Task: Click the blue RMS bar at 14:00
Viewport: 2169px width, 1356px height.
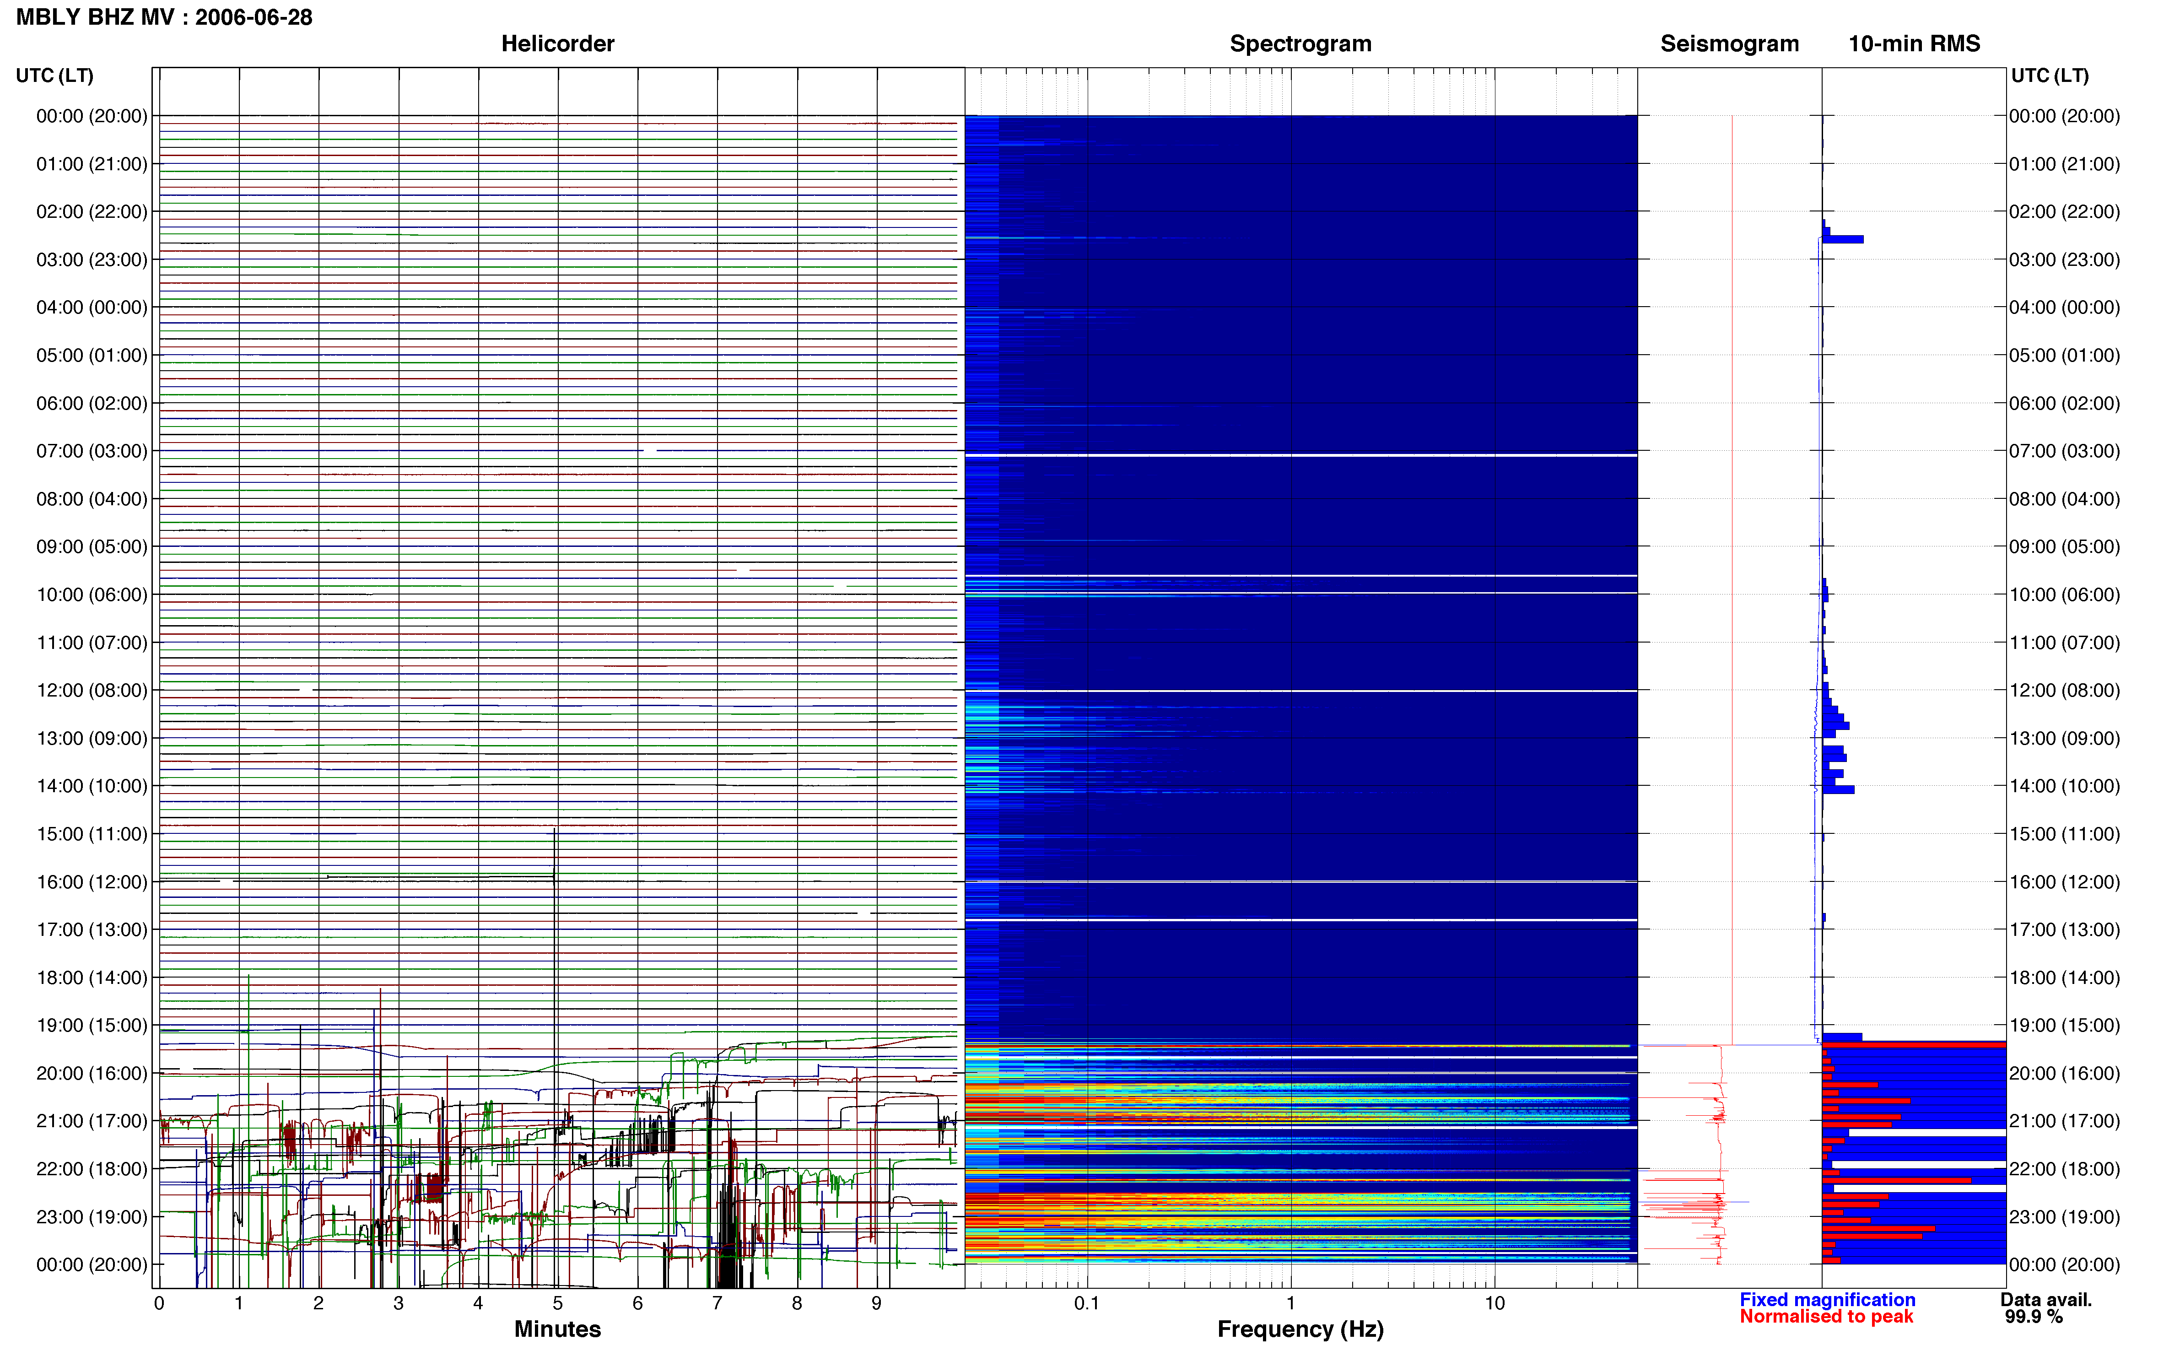Action: (x=1838, y=789)
